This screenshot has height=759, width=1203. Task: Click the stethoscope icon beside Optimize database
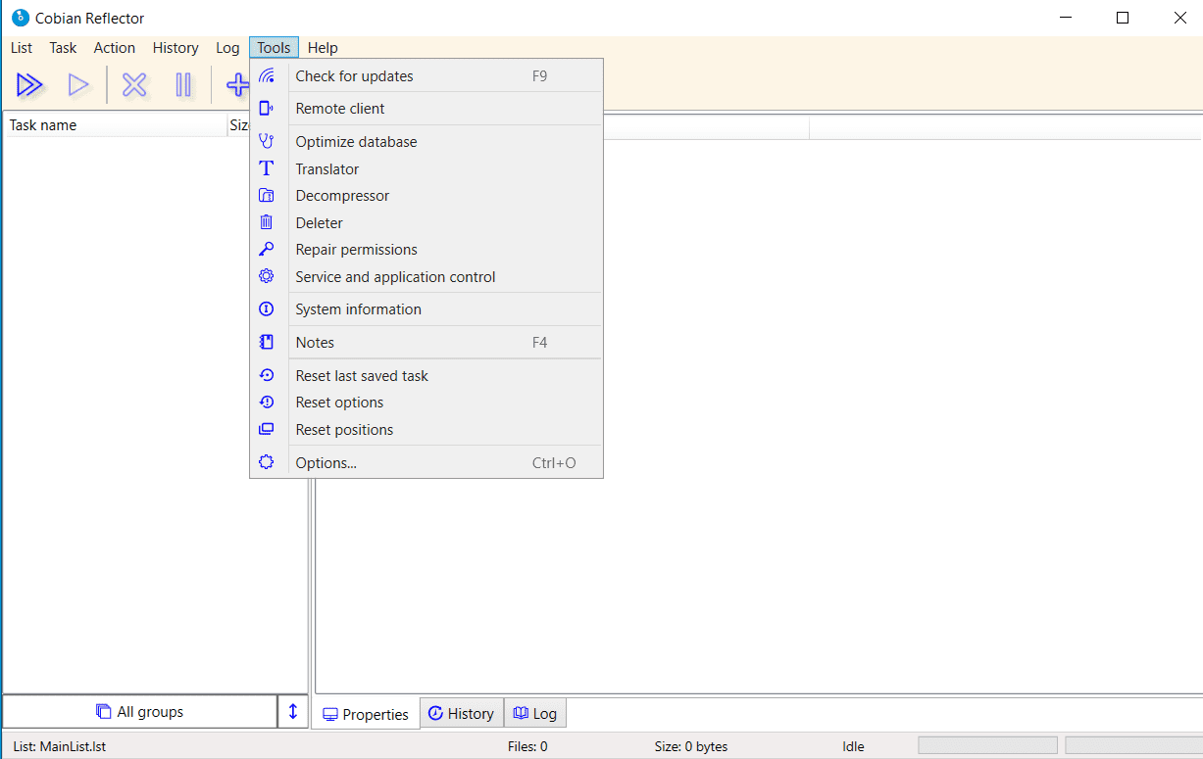[266, 142]
